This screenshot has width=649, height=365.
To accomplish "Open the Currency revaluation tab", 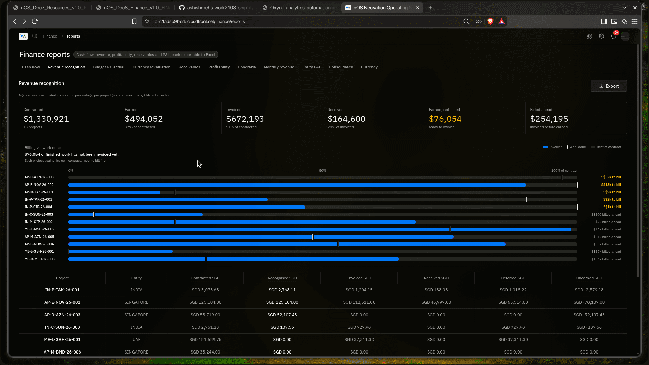I will [151, 67].
